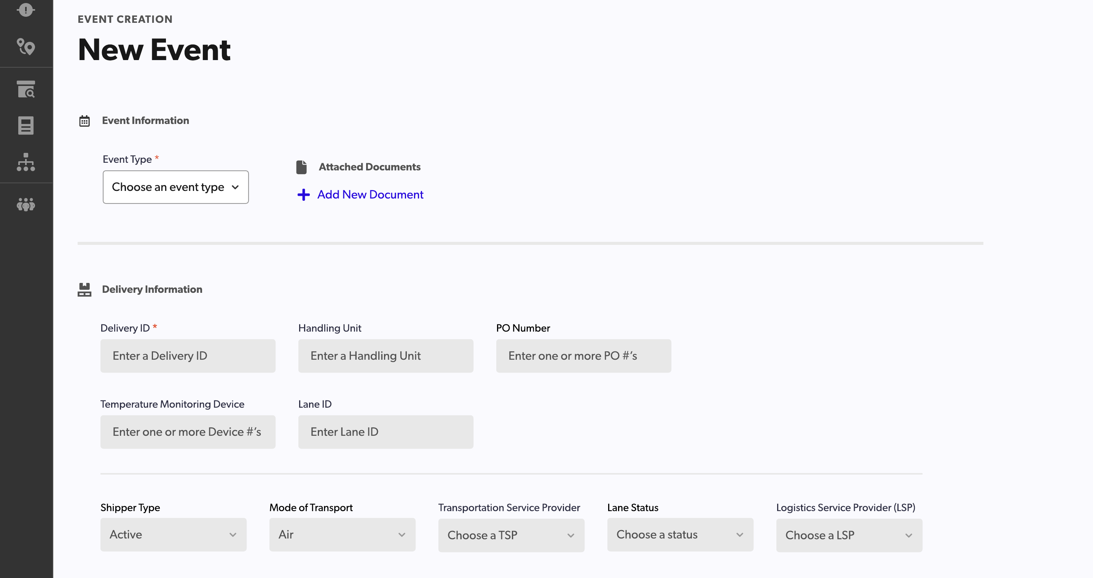This screenshot has height=578, width=1093.
Task: Click into the Handling Unit input field
Action: coord(386,356)
